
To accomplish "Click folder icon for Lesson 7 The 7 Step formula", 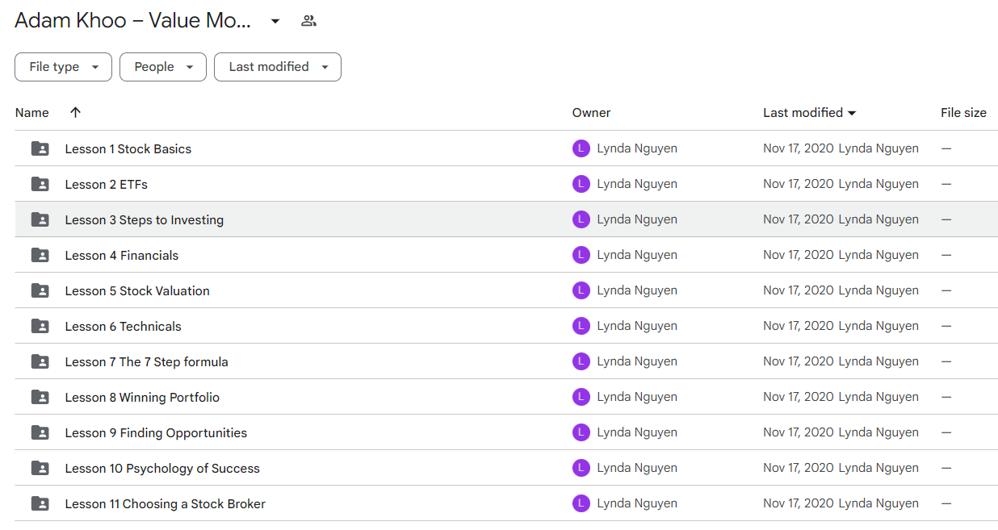I will (40, 361).
